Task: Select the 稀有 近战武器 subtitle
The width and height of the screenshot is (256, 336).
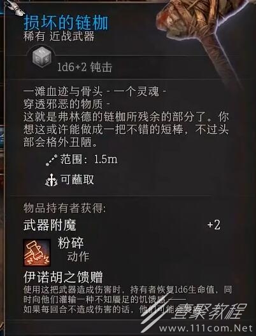Action: (59, 37)
